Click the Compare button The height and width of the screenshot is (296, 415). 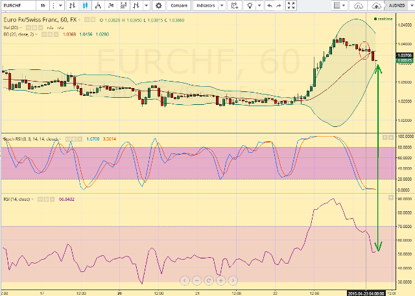pos(179,5)
